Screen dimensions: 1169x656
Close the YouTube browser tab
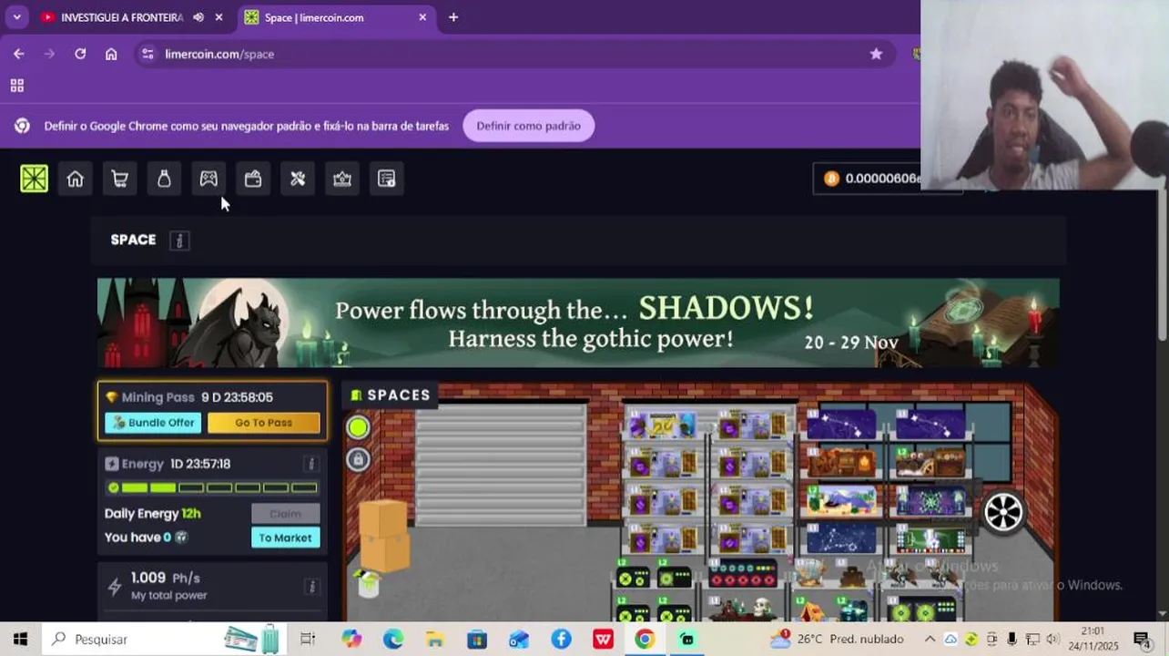219,17
